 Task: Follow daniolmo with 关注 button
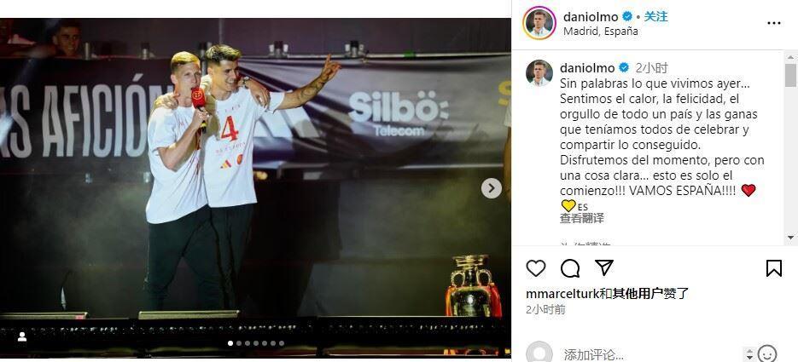coord(655,17)
